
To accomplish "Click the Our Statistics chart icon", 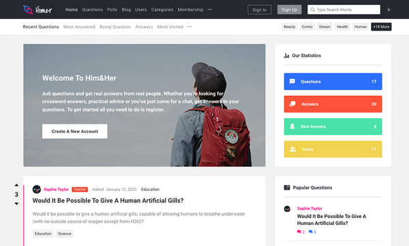I will coord(286,56).
